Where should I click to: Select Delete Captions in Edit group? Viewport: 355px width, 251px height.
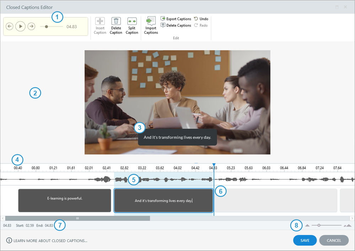point(176,25)
